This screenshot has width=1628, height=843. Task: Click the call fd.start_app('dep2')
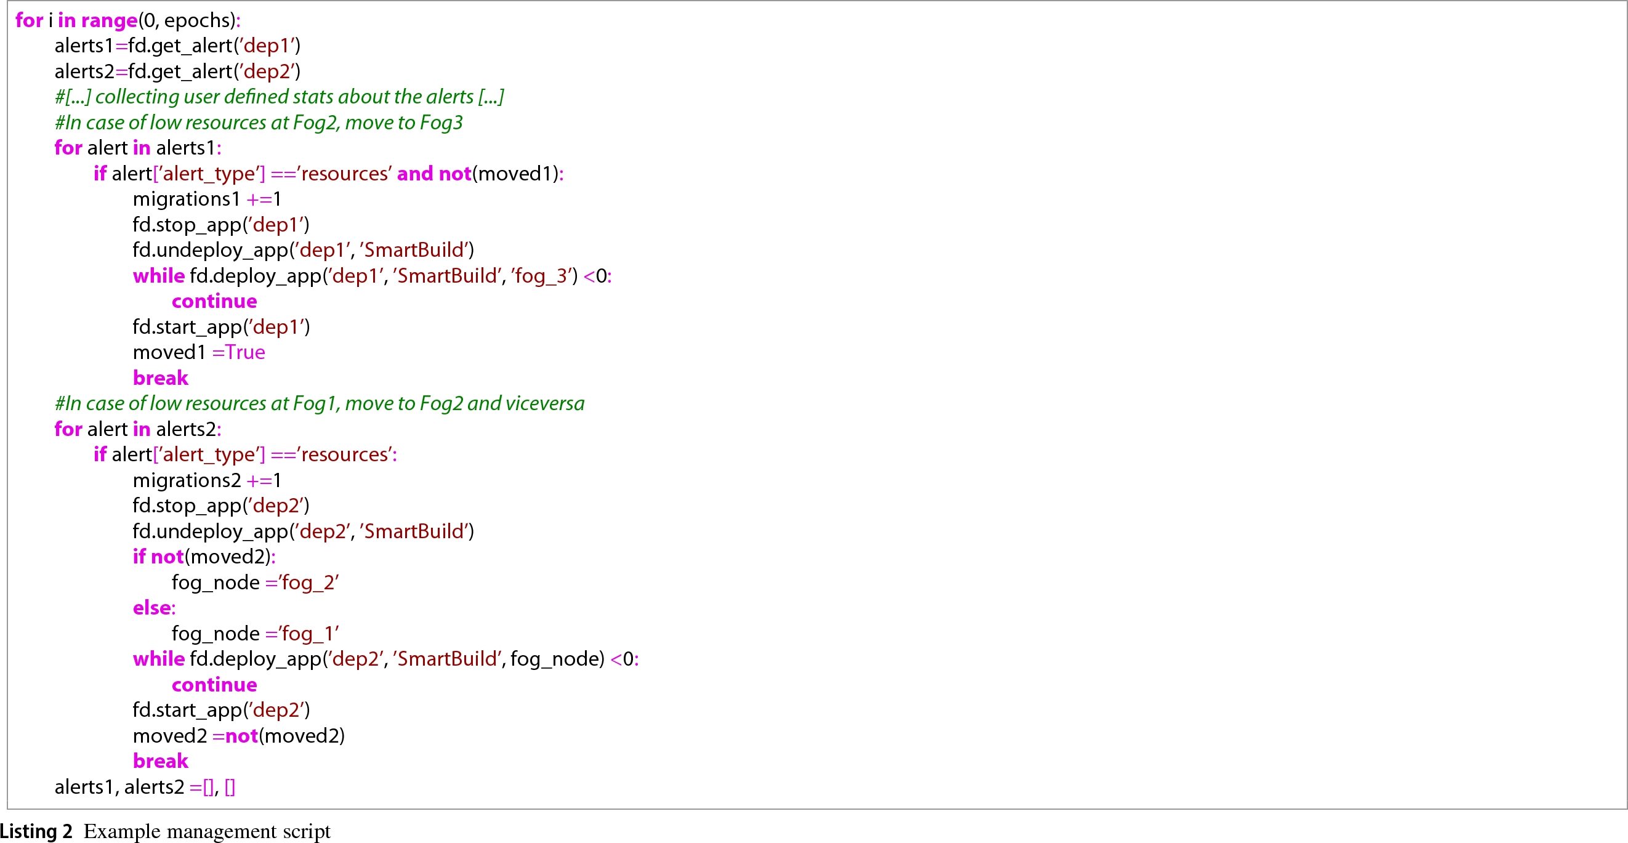point(221,710)
